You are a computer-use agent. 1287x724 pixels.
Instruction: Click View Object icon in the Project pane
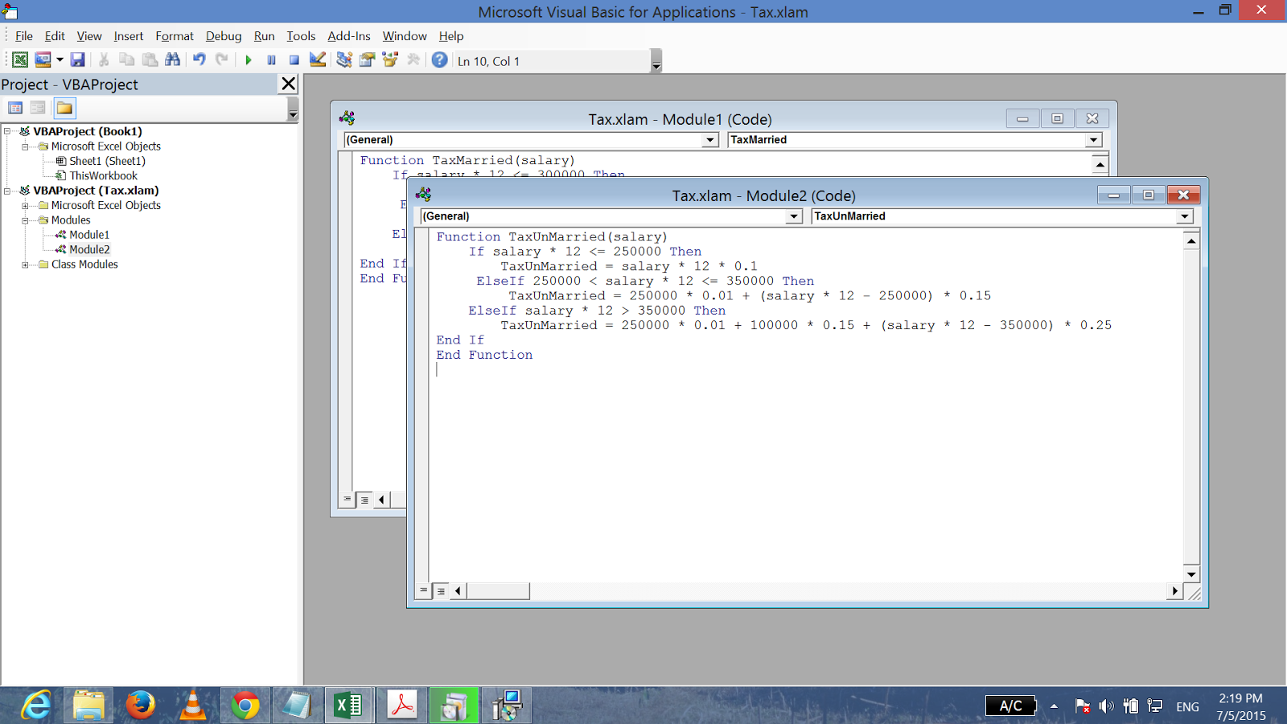pyautogui.click(x=38, y=108)
